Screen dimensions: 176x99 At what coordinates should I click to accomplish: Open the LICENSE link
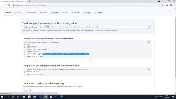(104, 31)
